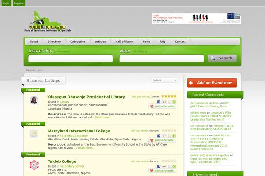Image resolution: width=265 pixels, height=176 pixels.
Task: Open the Contact menu item
Action: (180, 42)
